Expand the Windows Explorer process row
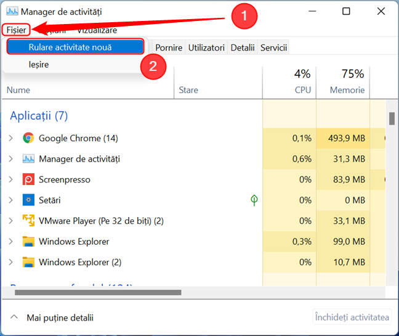The image size is (399, 336). 10,241
